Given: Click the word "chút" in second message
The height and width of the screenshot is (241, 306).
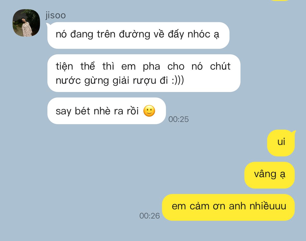Looking at the screenshot, I should click(220, 66).
